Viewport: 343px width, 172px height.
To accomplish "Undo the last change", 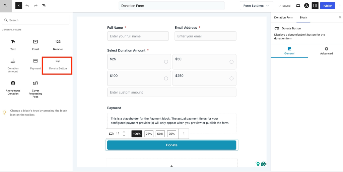I will (x=27, y=6).
